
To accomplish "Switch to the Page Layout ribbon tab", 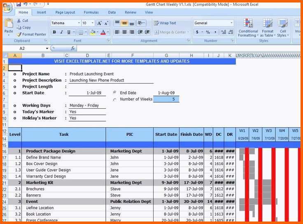I will [x=65, y=12].
